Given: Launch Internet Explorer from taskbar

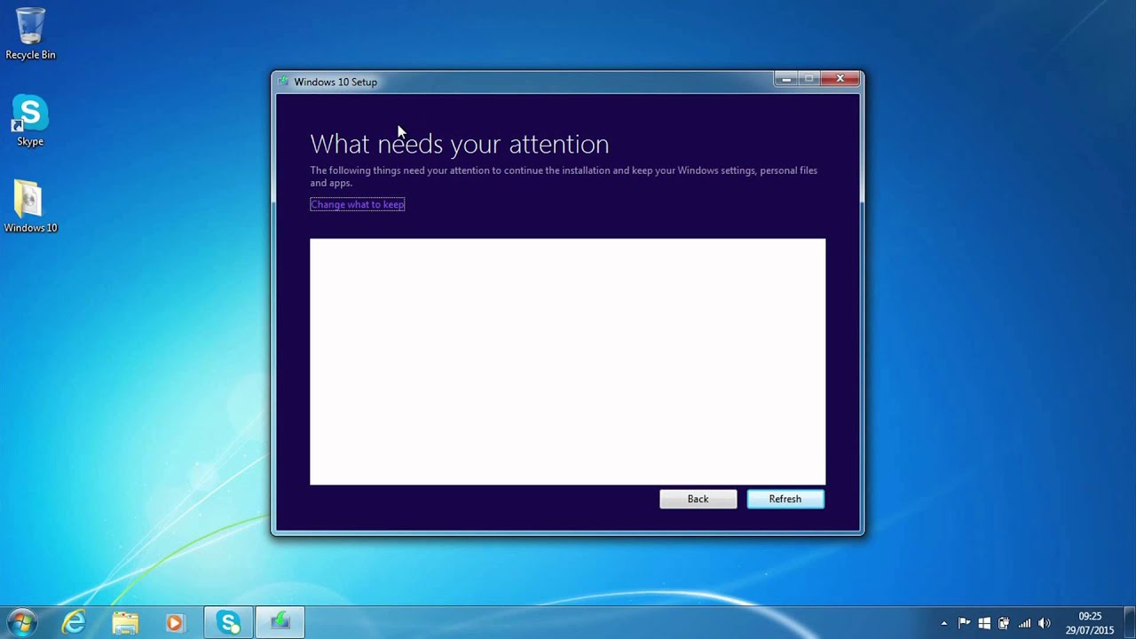Looking at the screenshot, I should [x=74, y=623].
